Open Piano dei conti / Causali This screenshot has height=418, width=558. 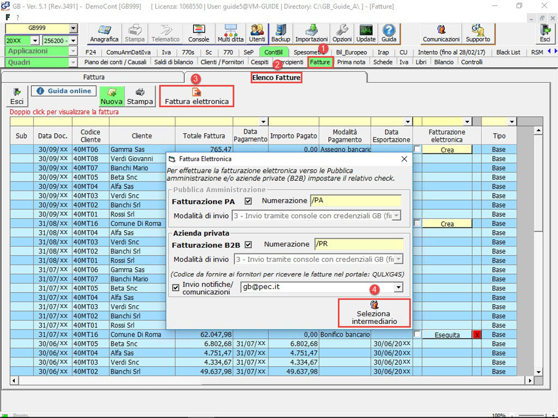115,62
